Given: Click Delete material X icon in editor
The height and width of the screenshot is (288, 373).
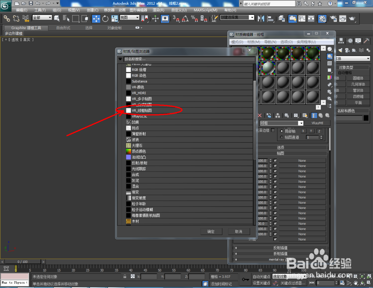Looking at the screenshot, I should [x=260, y=115].
